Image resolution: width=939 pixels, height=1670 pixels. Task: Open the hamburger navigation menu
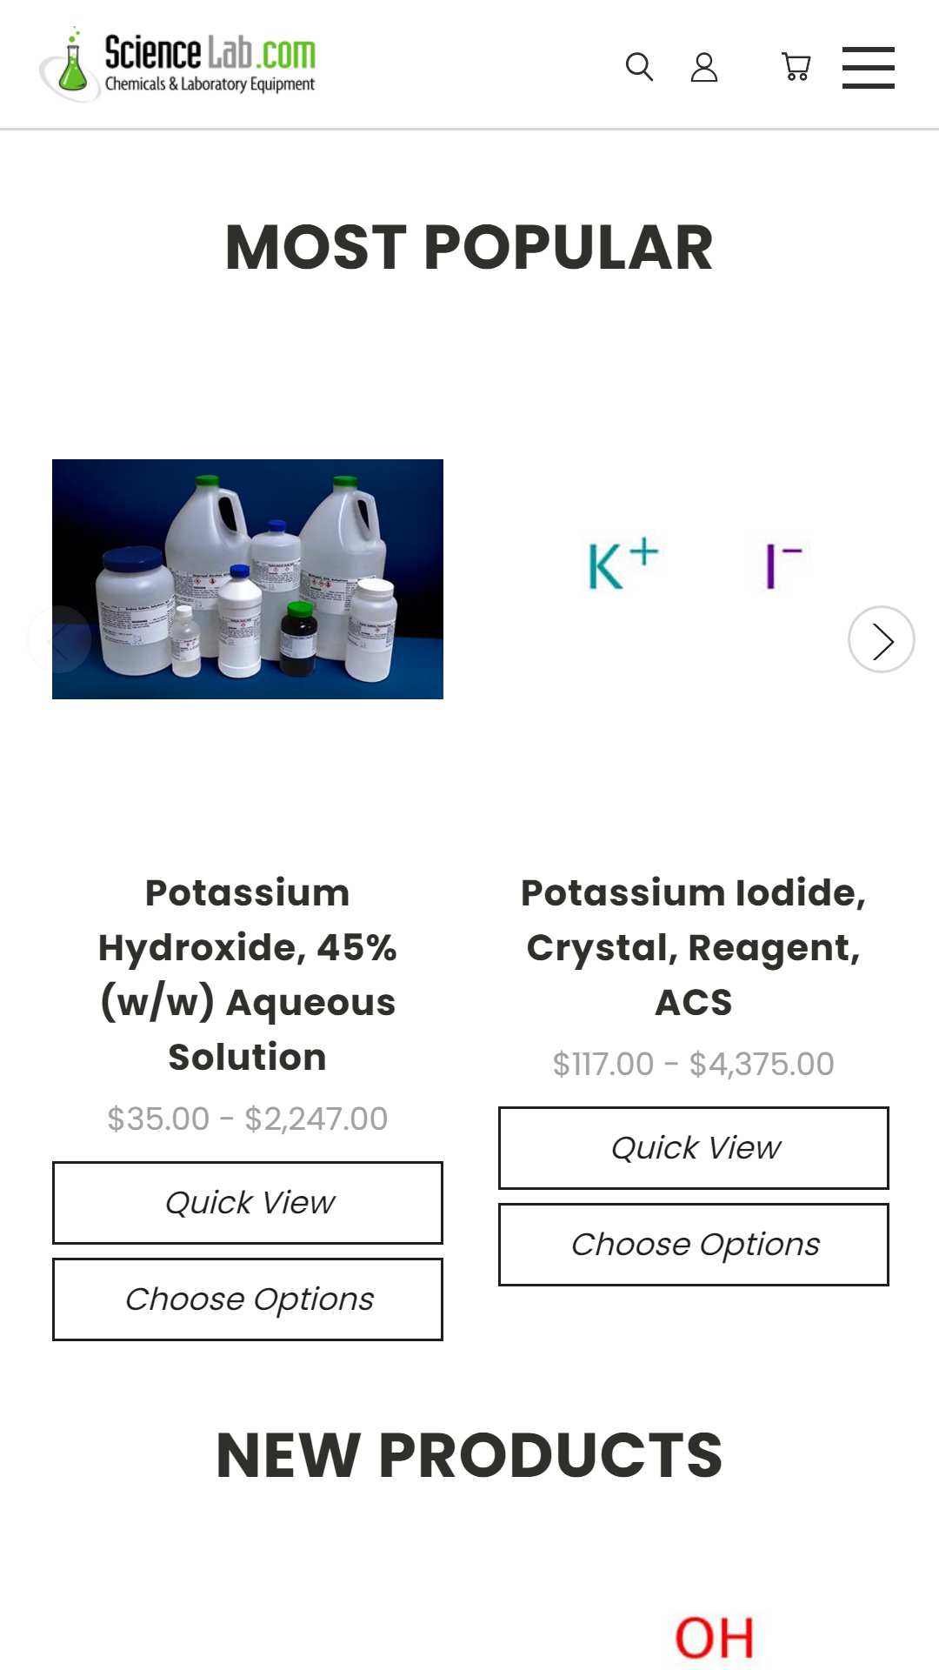869,68
